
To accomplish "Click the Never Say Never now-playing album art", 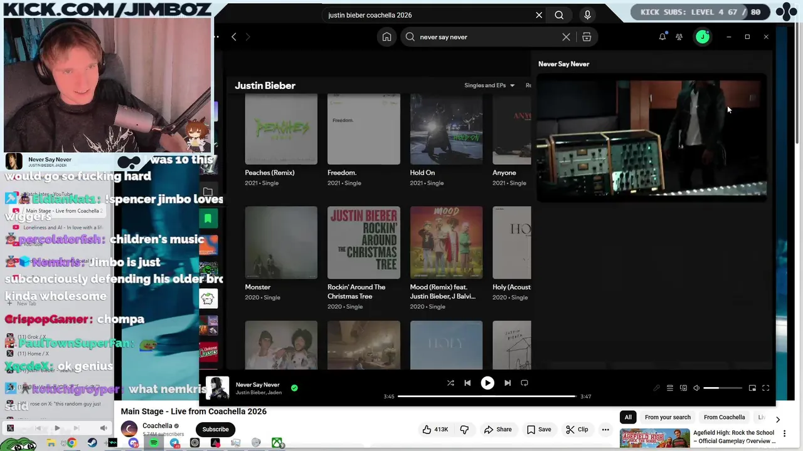I will coord(218,388).
